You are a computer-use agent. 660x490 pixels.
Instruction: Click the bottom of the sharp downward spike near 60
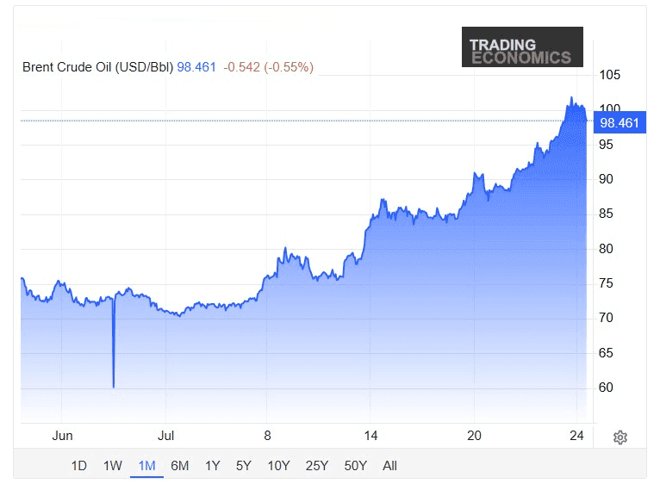click(x=114, y=386)
